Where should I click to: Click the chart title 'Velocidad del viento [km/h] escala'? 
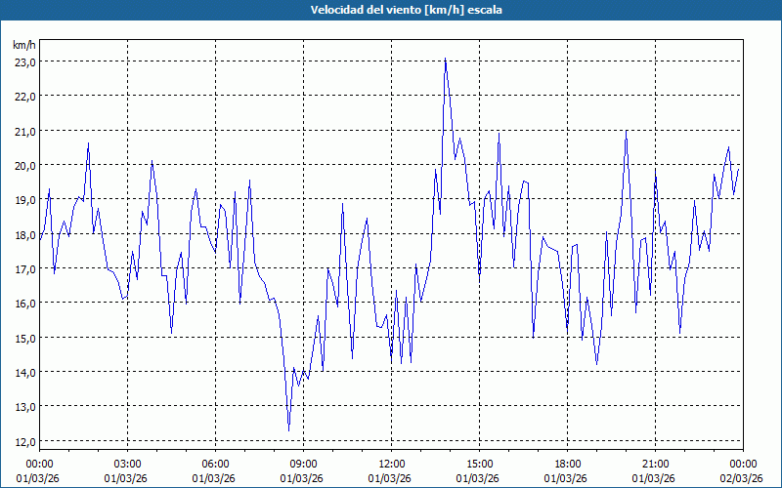(391, 10)
